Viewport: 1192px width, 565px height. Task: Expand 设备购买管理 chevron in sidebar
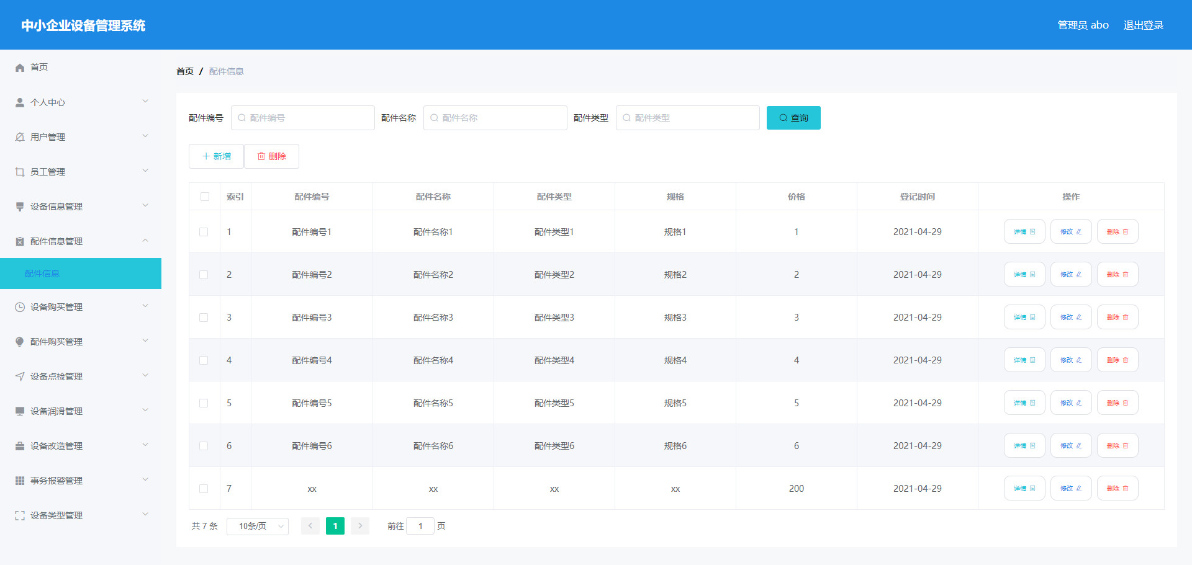[x=145, y=306]
